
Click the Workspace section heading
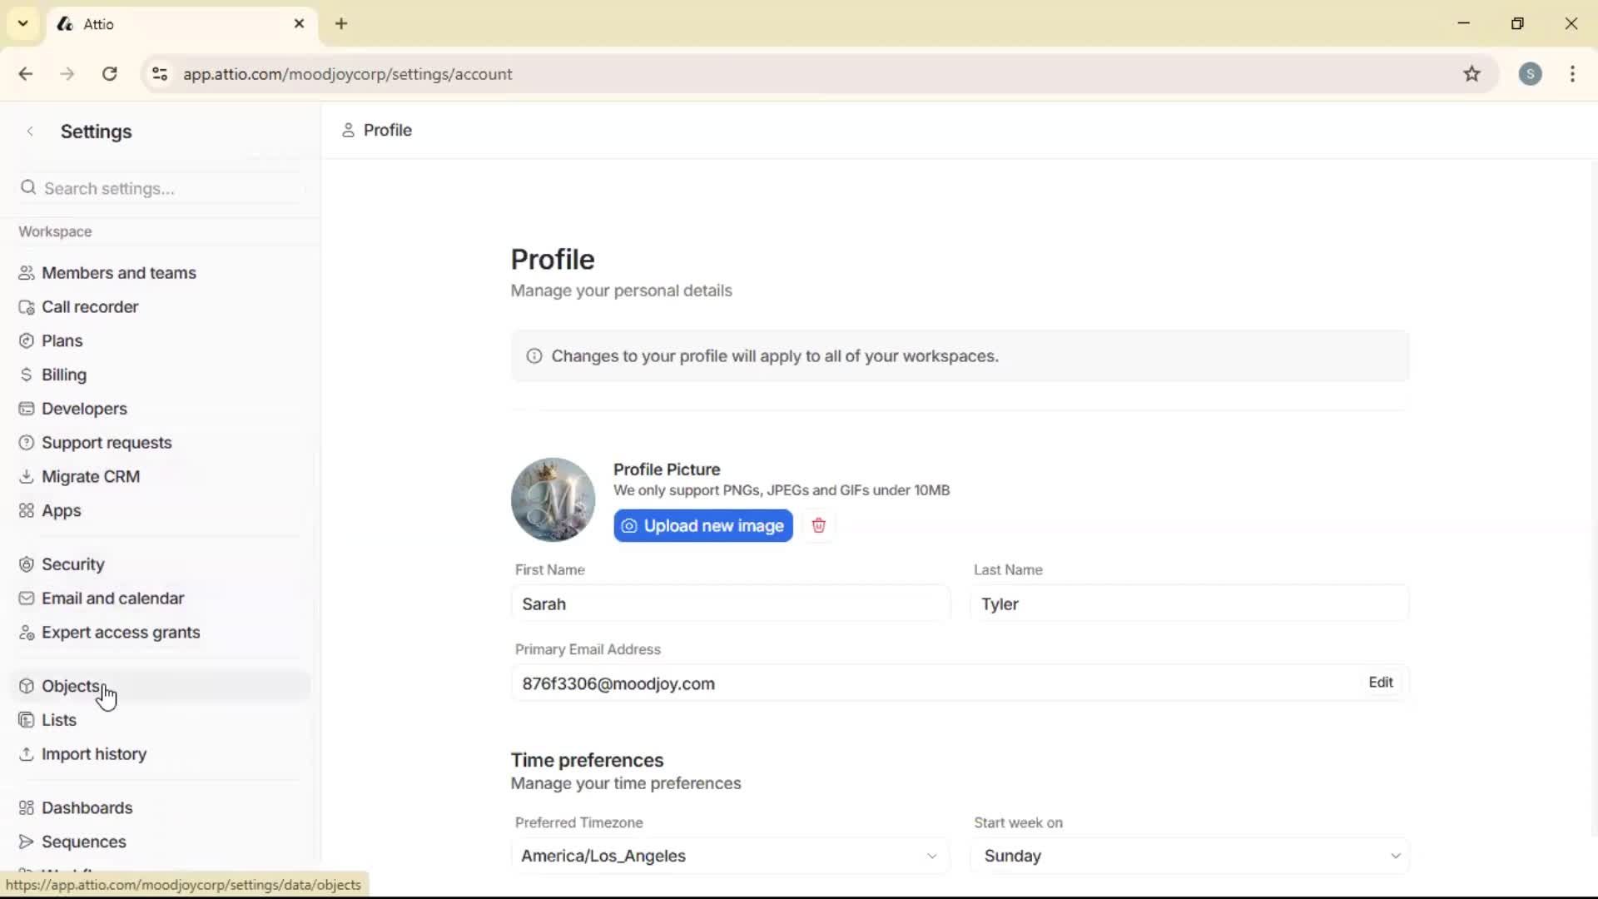[x=55, y=231]
